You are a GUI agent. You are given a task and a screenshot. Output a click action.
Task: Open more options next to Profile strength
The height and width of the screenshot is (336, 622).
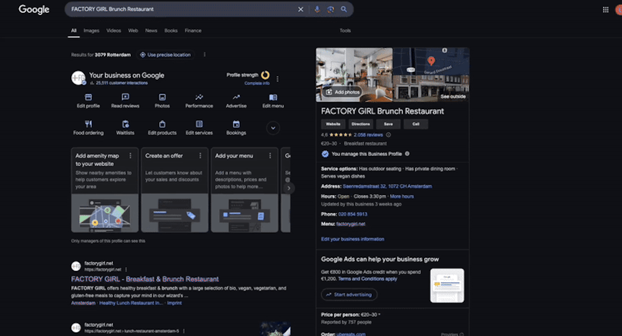point(277,79)
